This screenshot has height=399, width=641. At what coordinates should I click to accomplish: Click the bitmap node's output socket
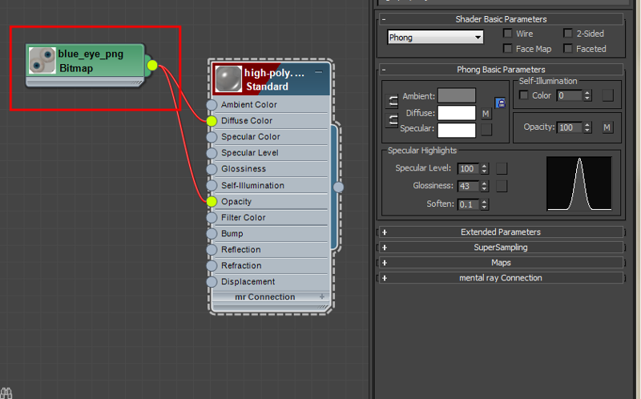click(x=152, y=65)
